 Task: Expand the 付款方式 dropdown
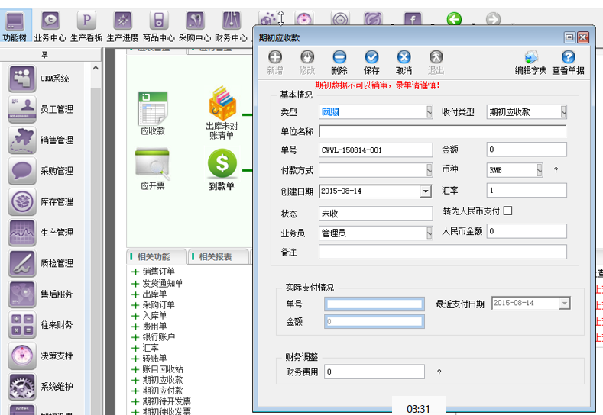click(430, 170)
